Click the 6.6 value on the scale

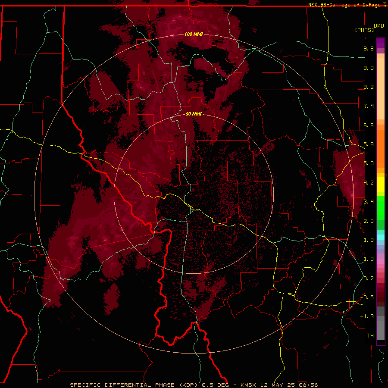[x=369, y=125]
